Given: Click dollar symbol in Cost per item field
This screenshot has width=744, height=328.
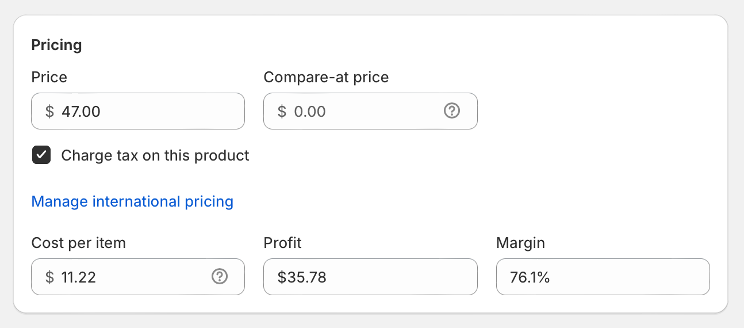Looking at the screenshot, I should pyautogui.click(x=49, y=277).
